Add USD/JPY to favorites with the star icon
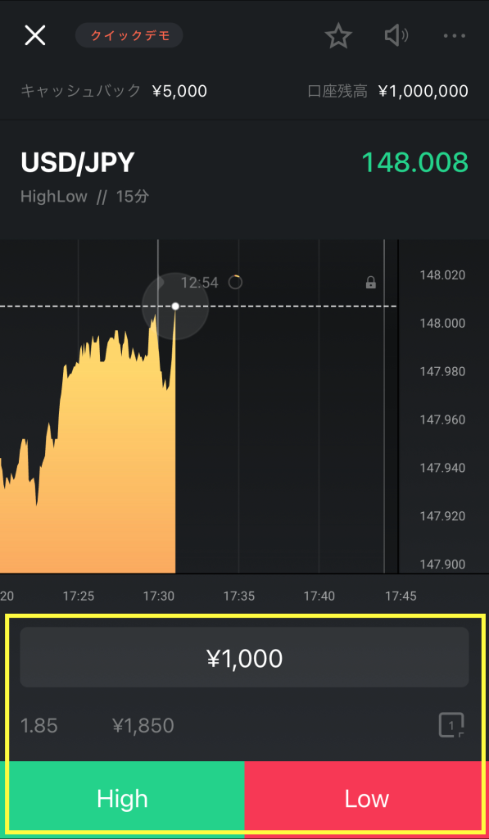Viewport: 489px width, 839px height. click(338, 36)
